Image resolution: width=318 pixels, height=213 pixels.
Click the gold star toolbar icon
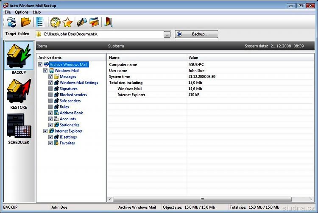(67, 22)
